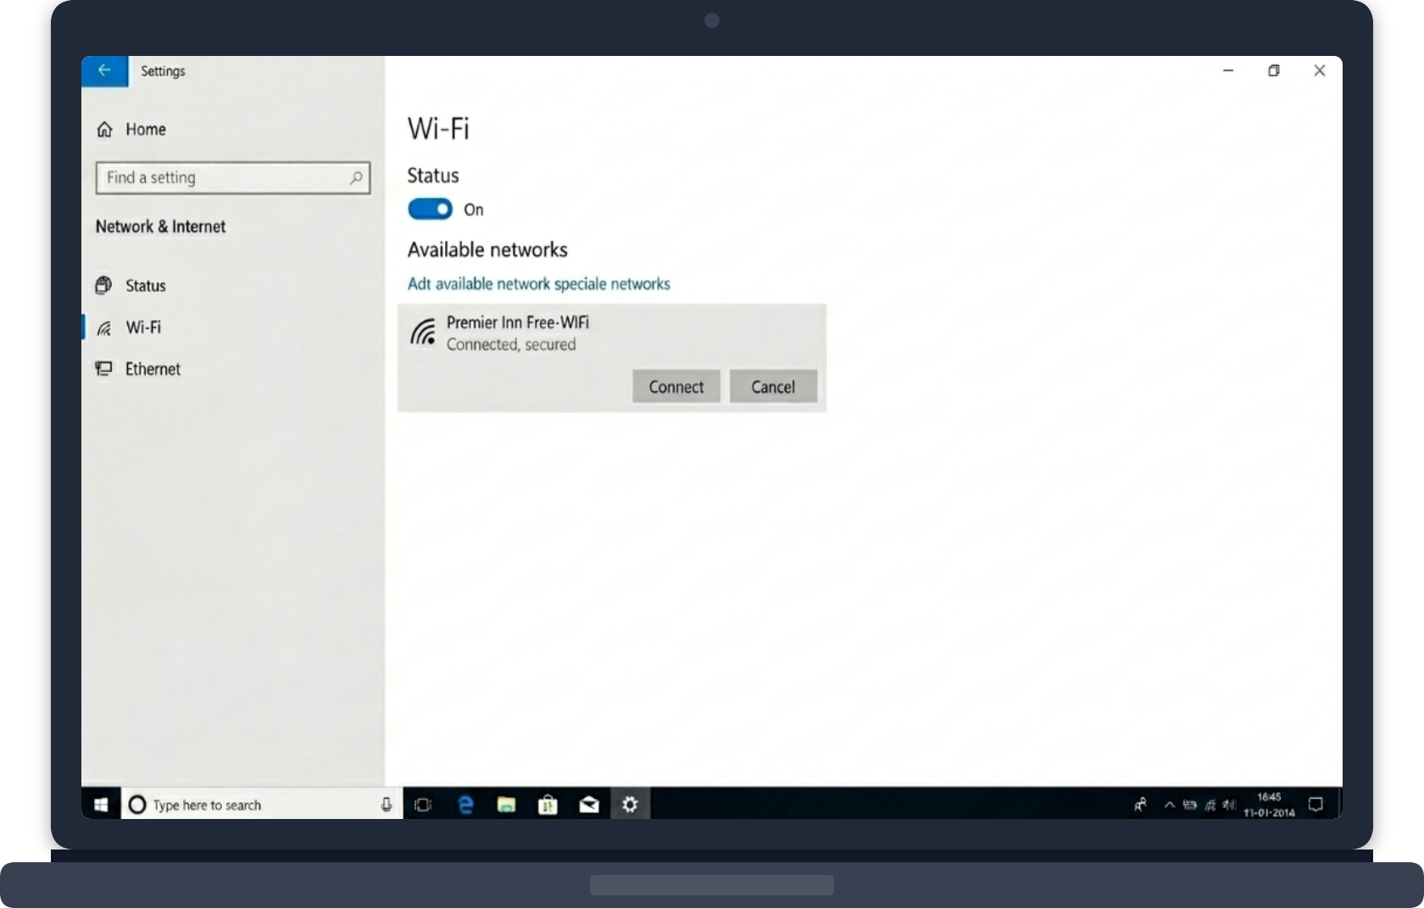Launch Microsoft Edge from the taskbar
1424x908 pixels.
(x=465, y=805)
